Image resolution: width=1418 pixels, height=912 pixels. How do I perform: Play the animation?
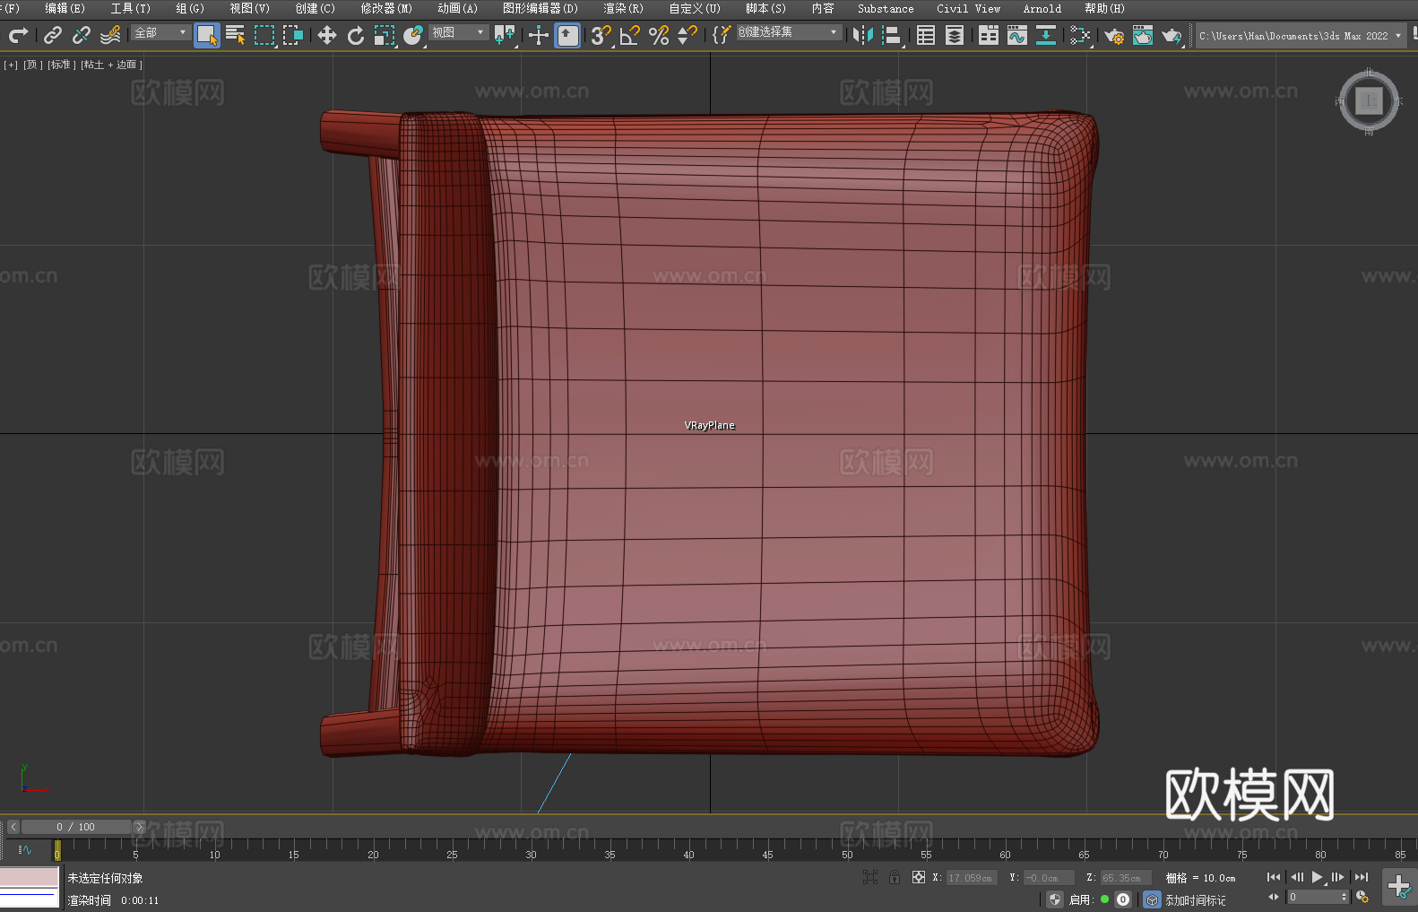tap(1318, 877)
